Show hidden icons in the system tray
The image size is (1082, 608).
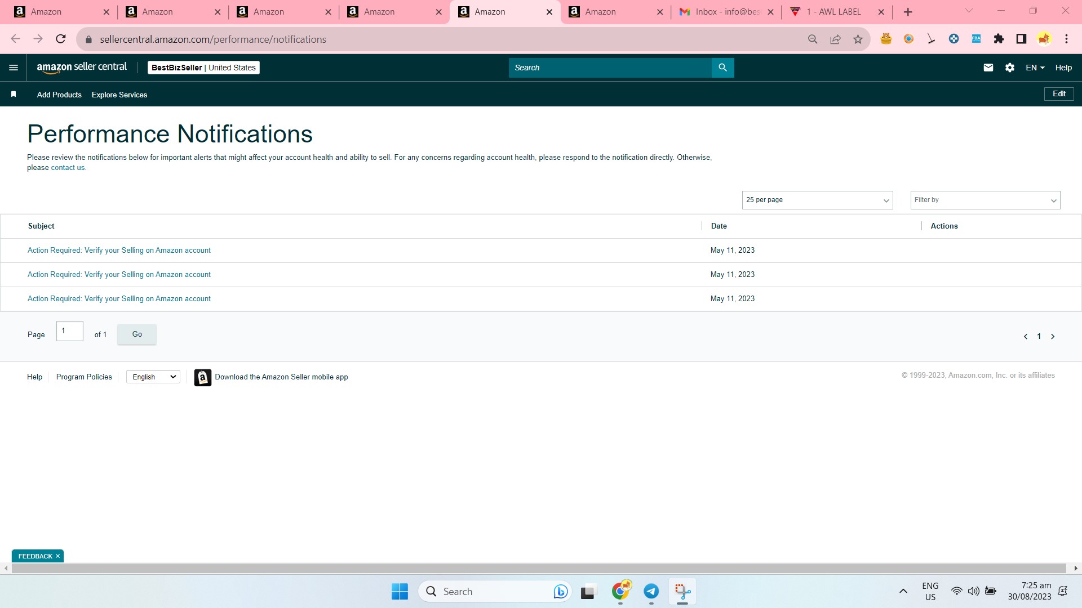pyautogui.click(x=903, y=591)
